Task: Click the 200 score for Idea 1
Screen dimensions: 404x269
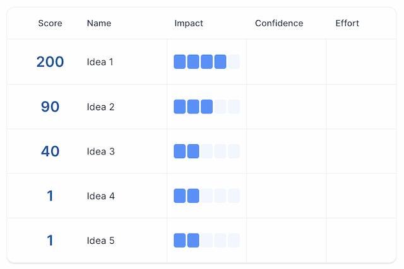Action: (x=50, y=62)
